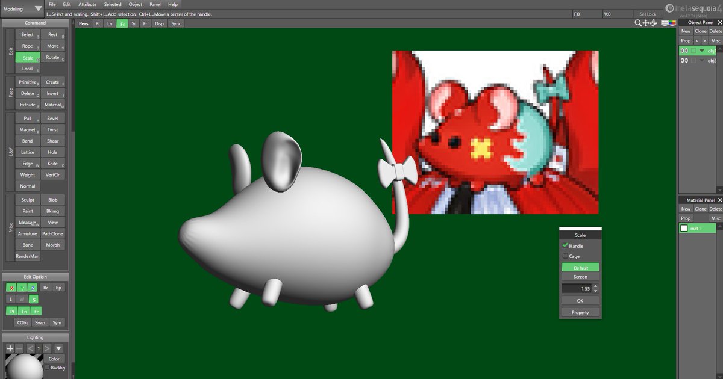Click the colorful display settings icon
723x379 pixels.
pos(672,23)
